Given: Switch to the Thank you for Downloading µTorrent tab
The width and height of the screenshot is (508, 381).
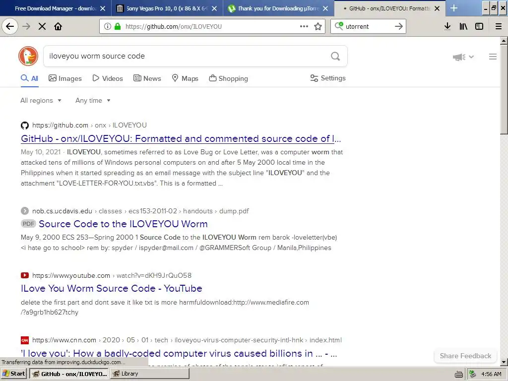Looking at the screenshot, I should (279, 8).
